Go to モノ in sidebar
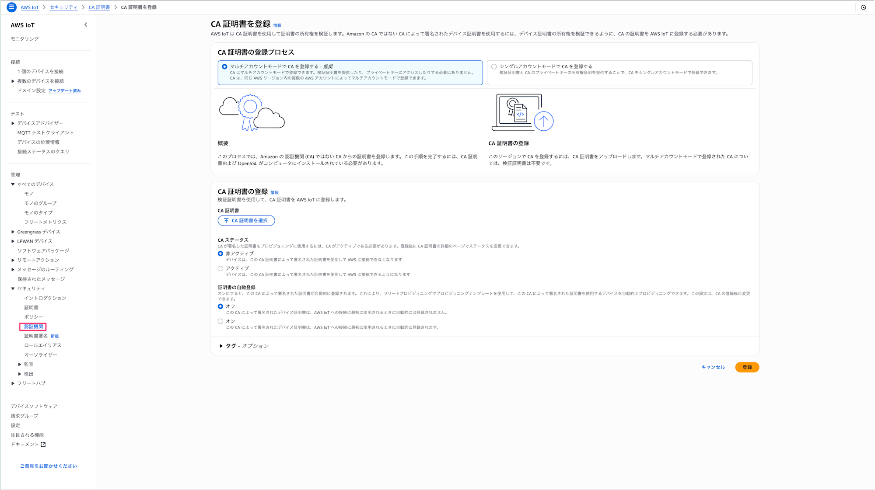This screenshot has width=875, height=490. click(29, 194)
